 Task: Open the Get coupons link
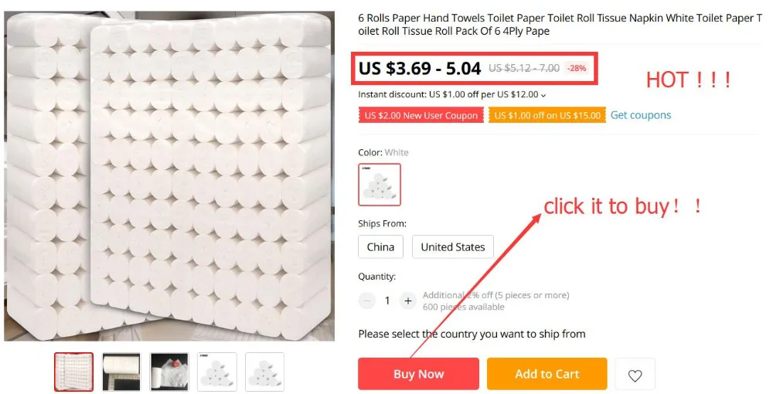(x=640, y=115)
